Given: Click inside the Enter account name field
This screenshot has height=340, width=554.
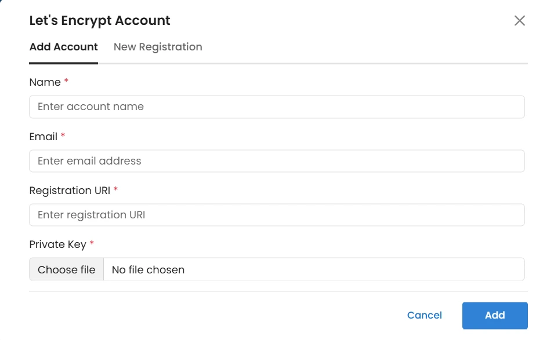Looking at the screenshot, I should point(277,107).
